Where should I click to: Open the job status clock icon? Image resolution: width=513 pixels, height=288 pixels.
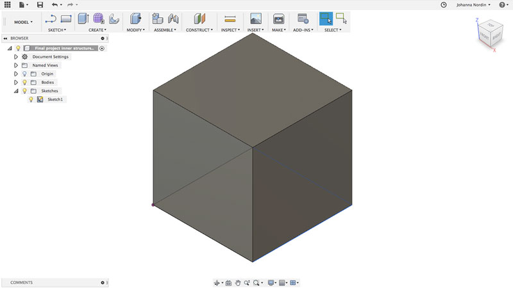click(444, 4)
